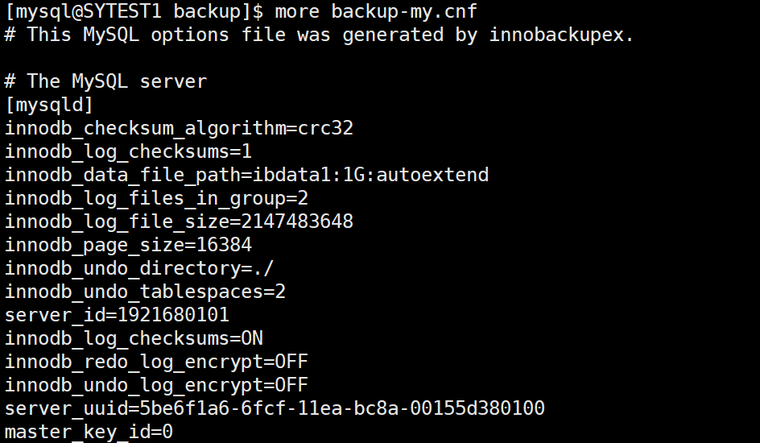Click the innodb_log_files_in_group=2 line
Viewport: 760px width, 443px height.
(x=156, y=198)
